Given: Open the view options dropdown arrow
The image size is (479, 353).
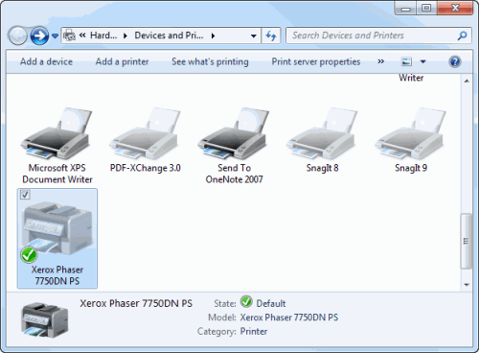Looking at the screenshot, I should point(422,61).
